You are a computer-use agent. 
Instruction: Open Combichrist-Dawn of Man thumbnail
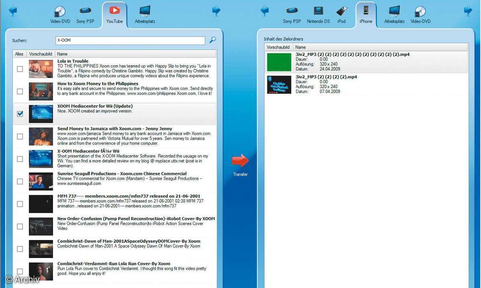click(x=41, y=249)
